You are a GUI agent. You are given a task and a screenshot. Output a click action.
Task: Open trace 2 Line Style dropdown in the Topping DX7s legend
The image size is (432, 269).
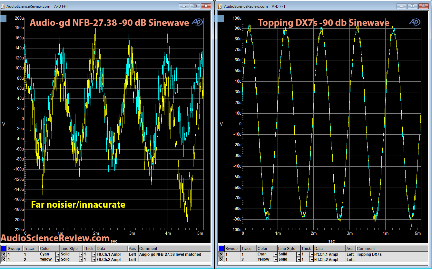298,260
